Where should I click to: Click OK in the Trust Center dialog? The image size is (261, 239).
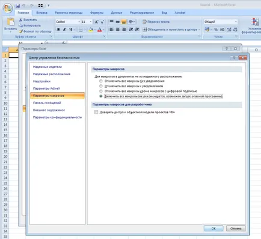pyautogui.click(x=213, y=228)
